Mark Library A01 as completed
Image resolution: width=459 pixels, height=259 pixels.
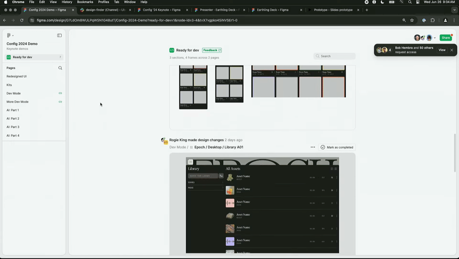(x=337, y=147)
